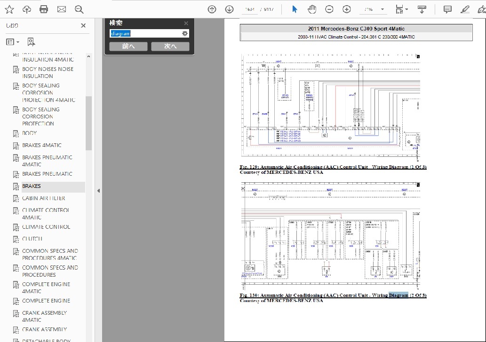
Task: Select the arrow selection tool
Action: click(x=295, y=9)
